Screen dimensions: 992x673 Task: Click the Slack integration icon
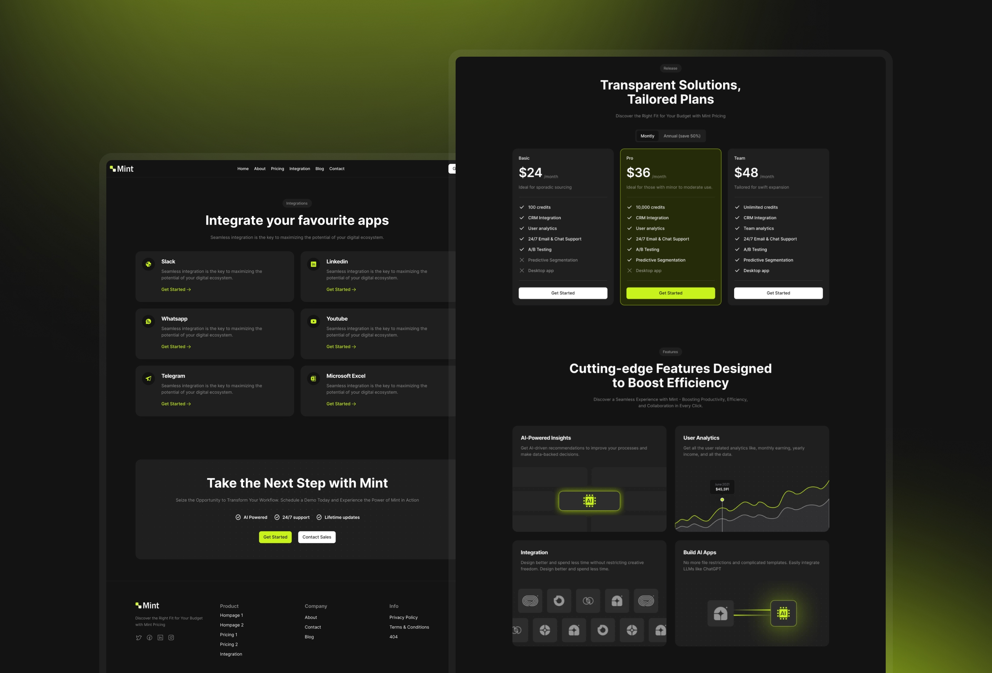[x=148, y=264]
